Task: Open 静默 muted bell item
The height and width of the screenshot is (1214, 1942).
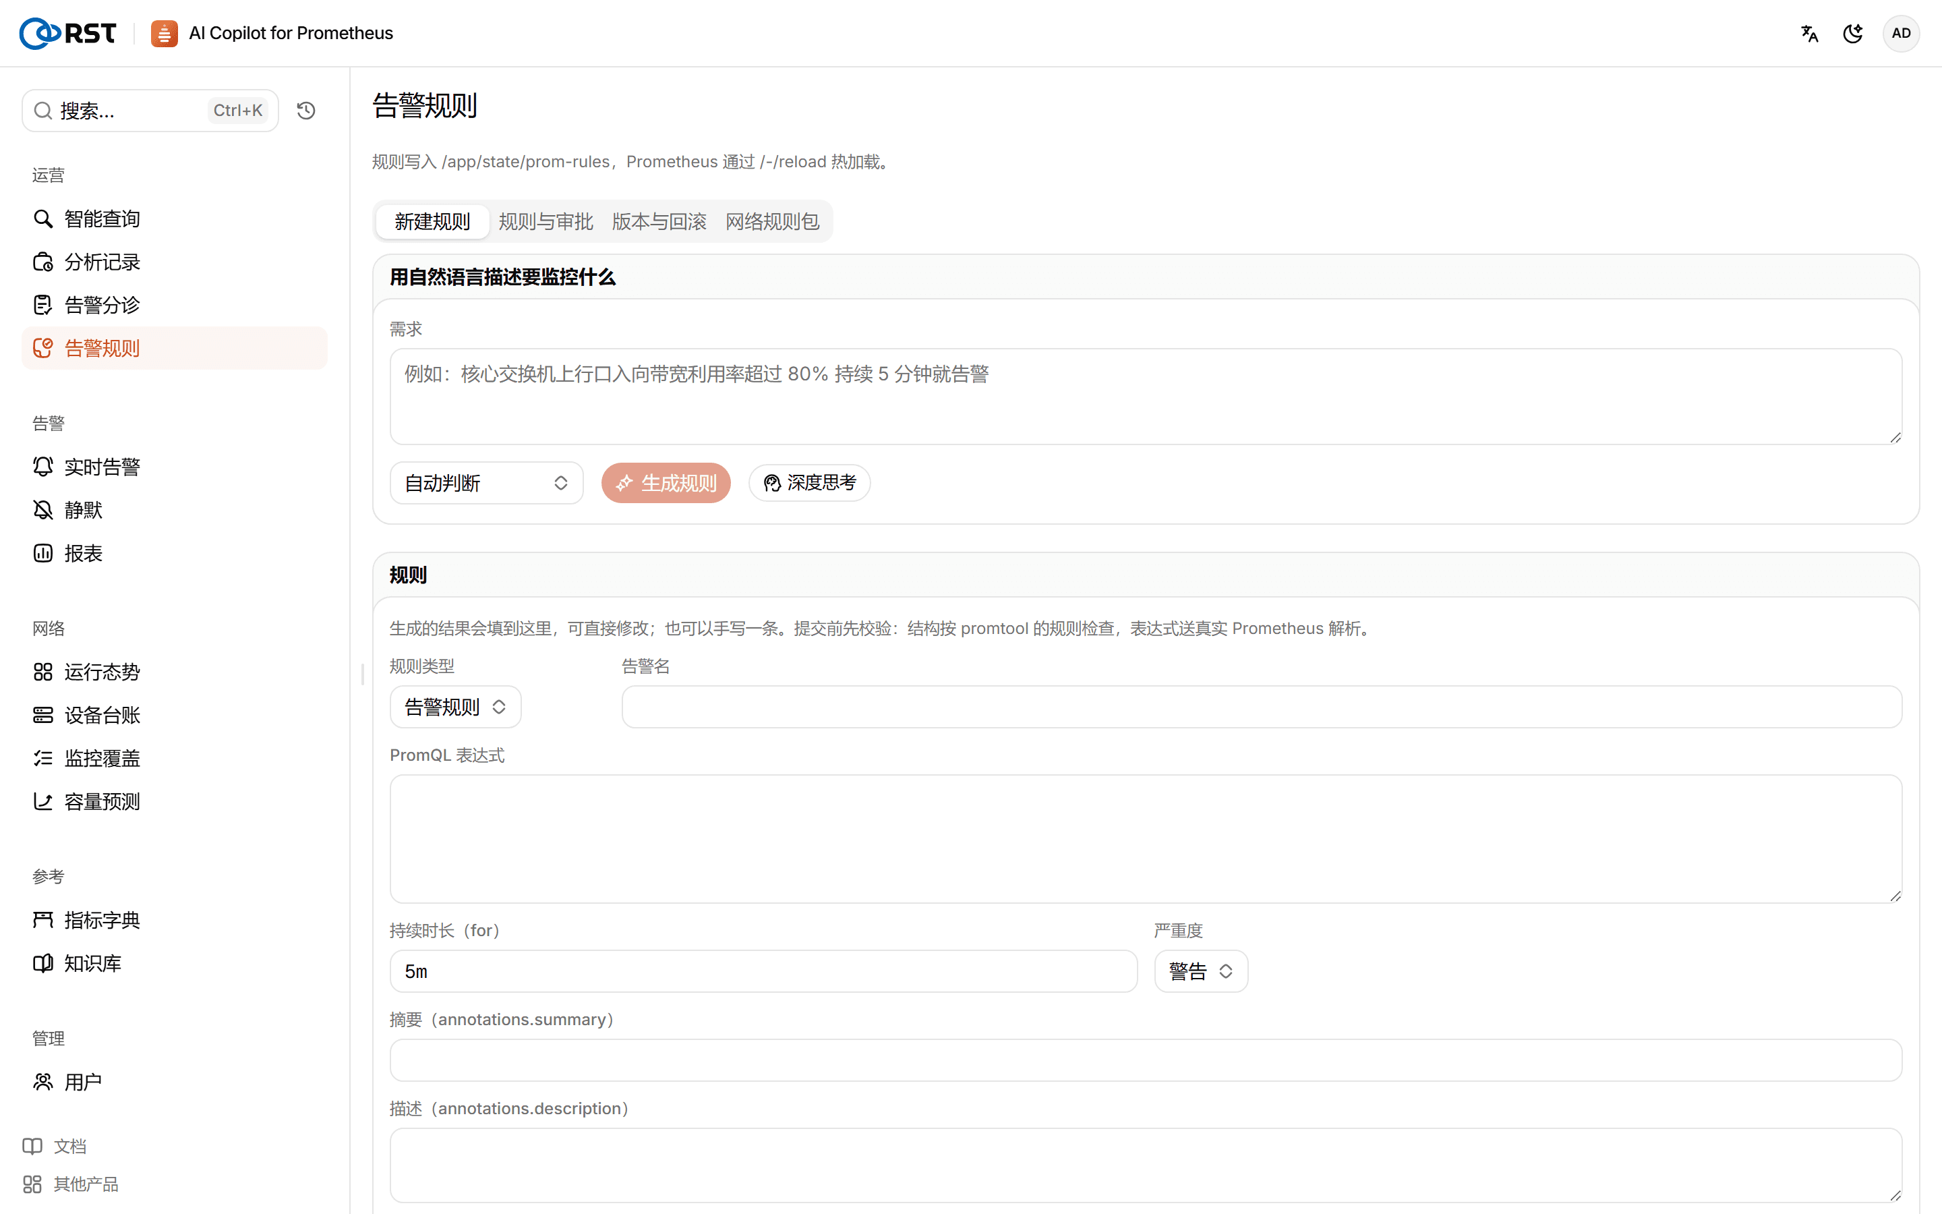Action: click(x=174, y=510)
